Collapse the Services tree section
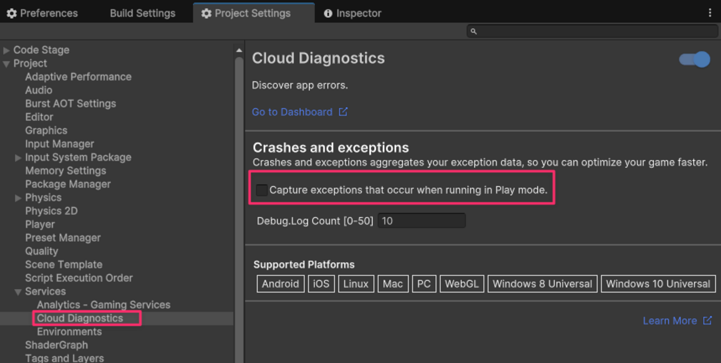Viewport: 721px width, 363px height. click(x=17, y=291)
